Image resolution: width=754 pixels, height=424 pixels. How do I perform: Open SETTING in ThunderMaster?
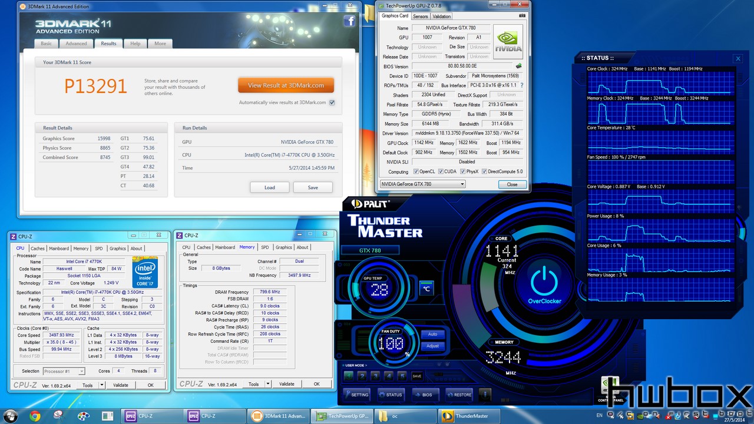coord(357,395)
